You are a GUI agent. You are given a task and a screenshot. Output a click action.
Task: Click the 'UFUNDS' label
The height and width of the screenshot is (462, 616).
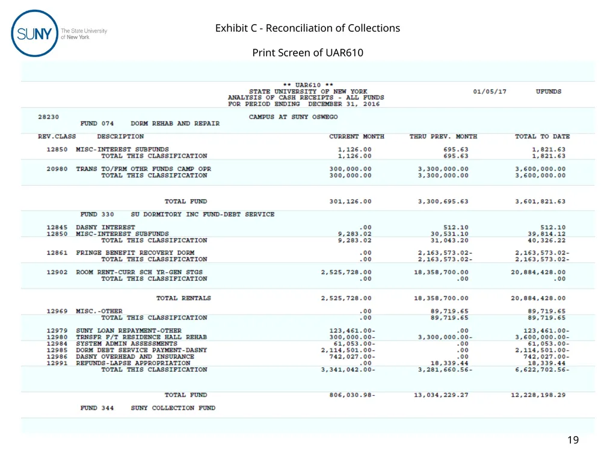coord(549,91)
